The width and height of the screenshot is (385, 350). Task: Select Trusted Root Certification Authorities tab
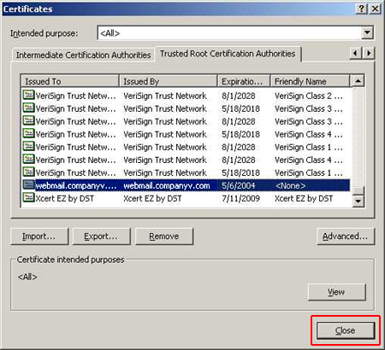point(228,54)
